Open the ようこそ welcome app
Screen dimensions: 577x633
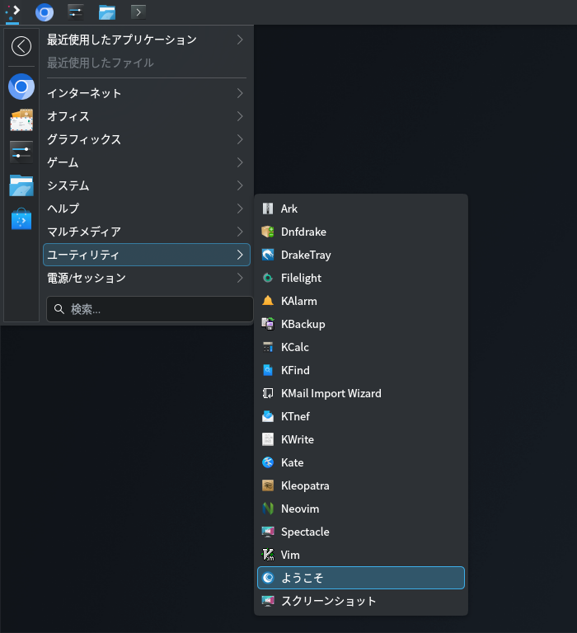360,578
